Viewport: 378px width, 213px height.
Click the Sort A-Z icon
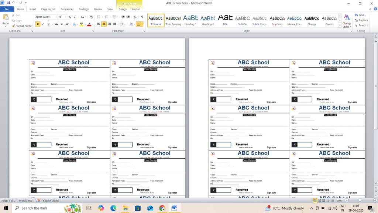[135, 17]
